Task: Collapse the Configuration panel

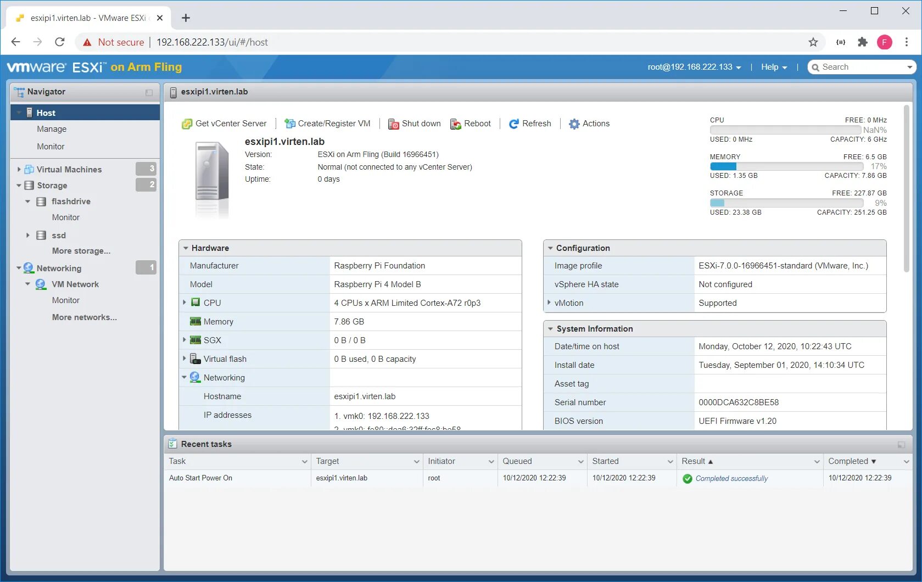Action: coord(550,248)
